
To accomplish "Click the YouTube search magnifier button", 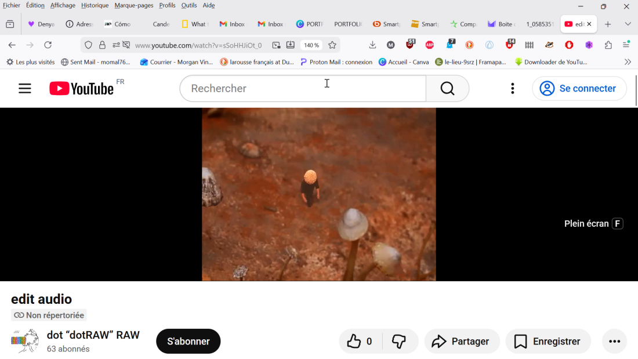I will [x=447, y=88].
